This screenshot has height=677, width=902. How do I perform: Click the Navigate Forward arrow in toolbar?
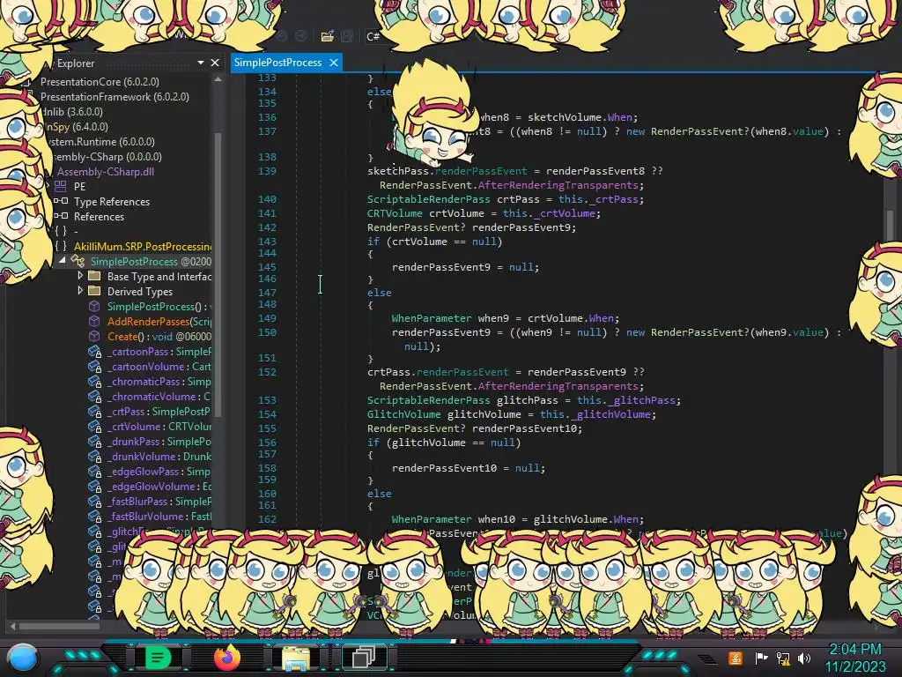301,36
